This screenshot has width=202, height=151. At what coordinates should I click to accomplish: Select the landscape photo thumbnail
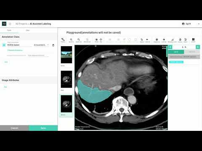click(66, 55)
